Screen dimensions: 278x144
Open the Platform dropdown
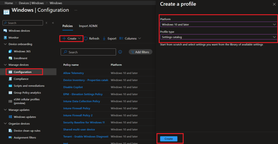coord(219,24)
